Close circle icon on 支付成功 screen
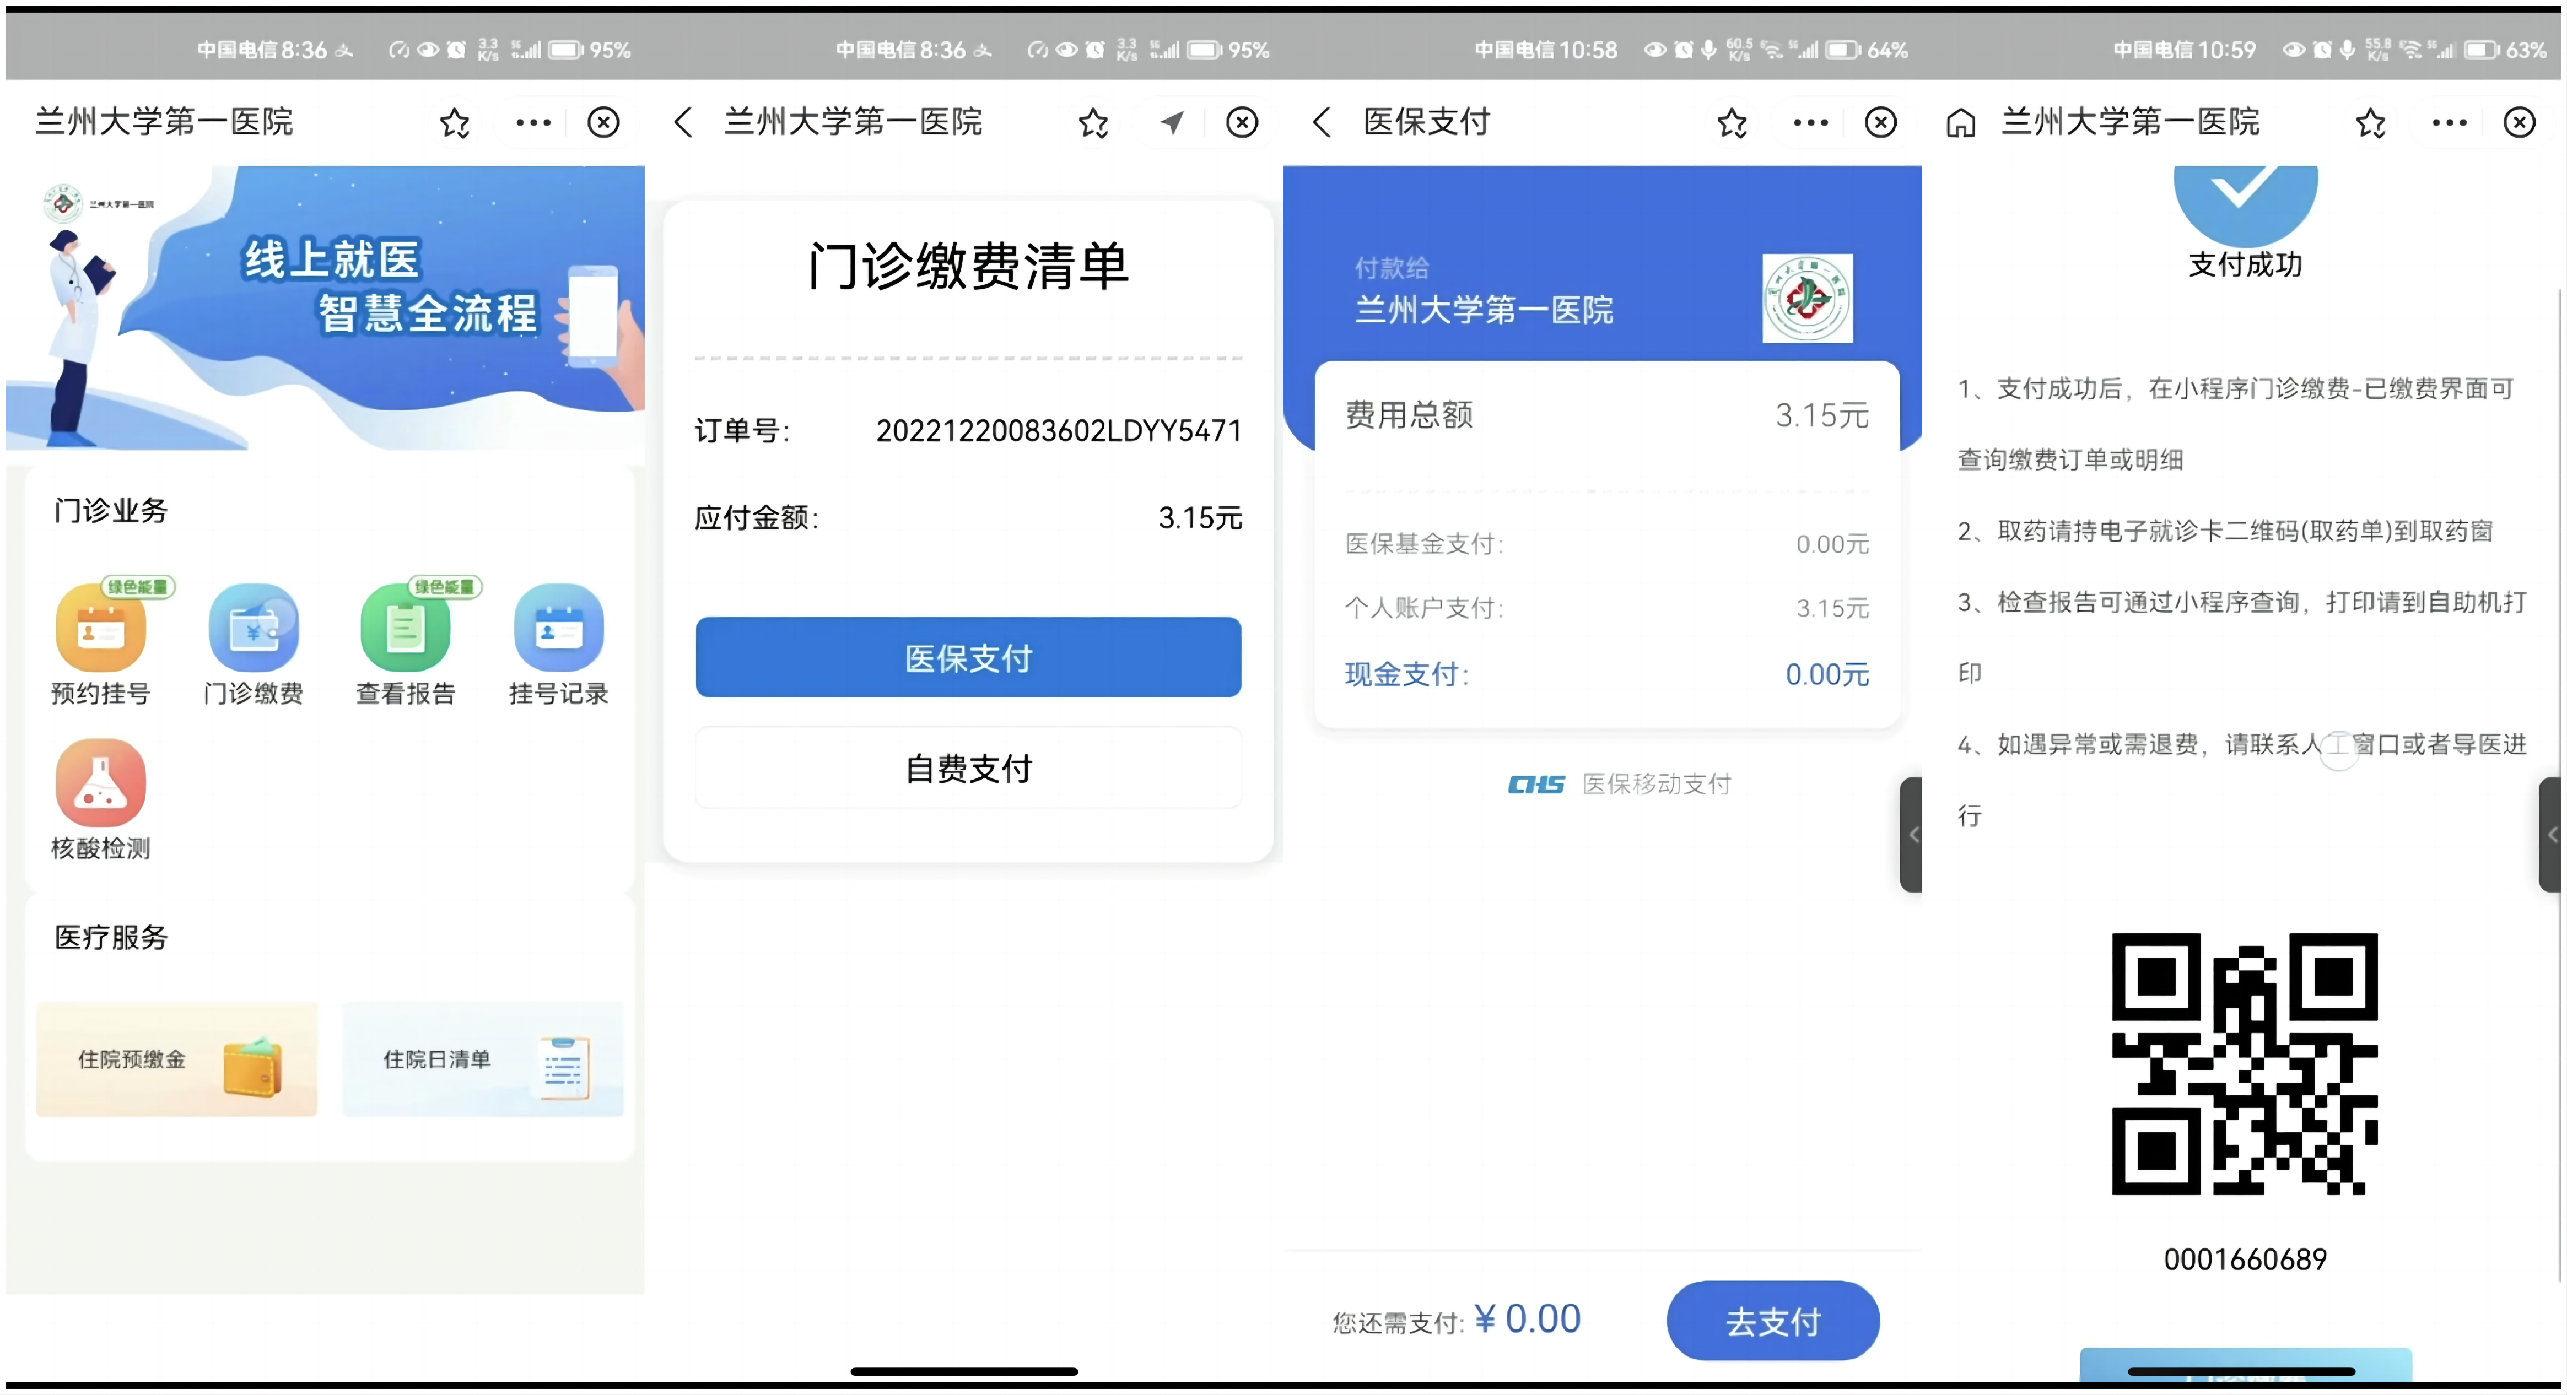Viewport: 2567px width, 1395px height. 2519,123
